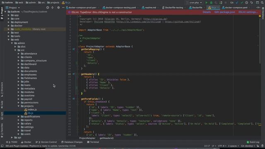Change 2 spaces indentation setting
This screenshot has height=149, width=265.
(x=233, y=146)
